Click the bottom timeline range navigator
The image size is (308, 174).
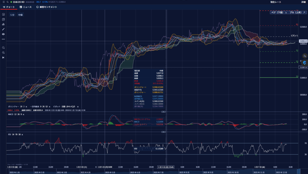point(150,172)
